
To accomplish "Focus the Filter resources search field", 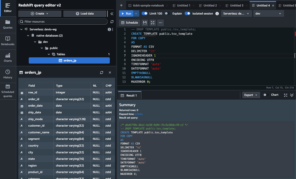I will point(63,22).
